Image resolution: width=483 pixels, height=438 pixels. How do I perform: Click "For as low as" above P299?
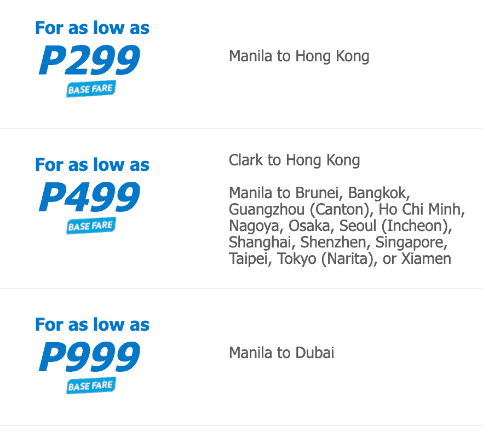pyautogui.click(x=92, y=27)
